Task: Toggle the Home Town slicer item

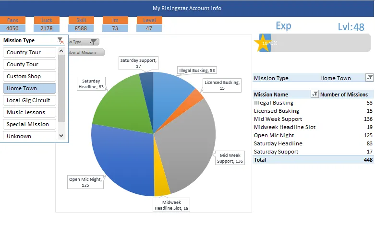Action: click(29, 88)
